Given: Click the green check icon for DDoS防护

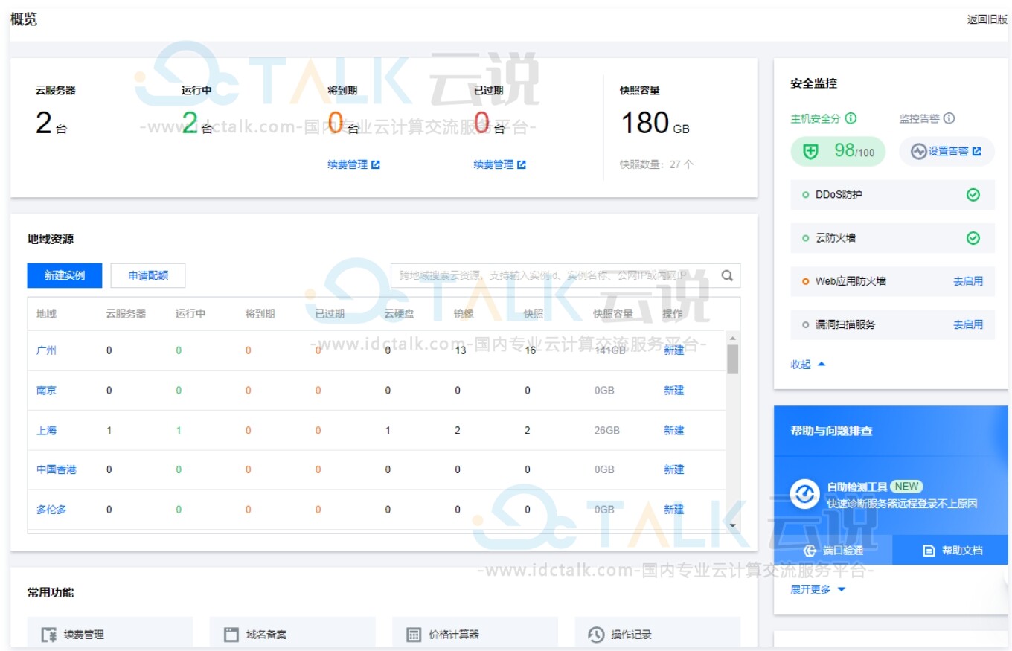Looking at the screenshot, I should tap(973, 195).
